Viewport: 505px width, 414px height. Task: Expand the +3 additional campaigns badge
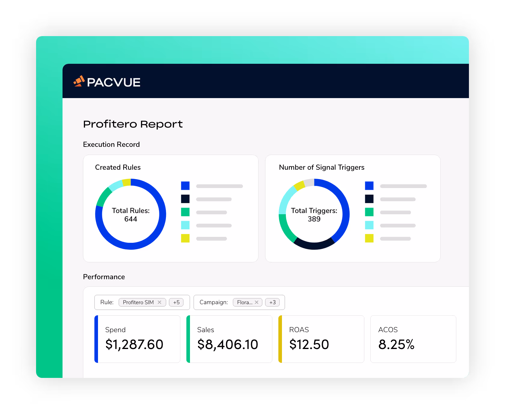pyautogui.click(x=272, y=302)
